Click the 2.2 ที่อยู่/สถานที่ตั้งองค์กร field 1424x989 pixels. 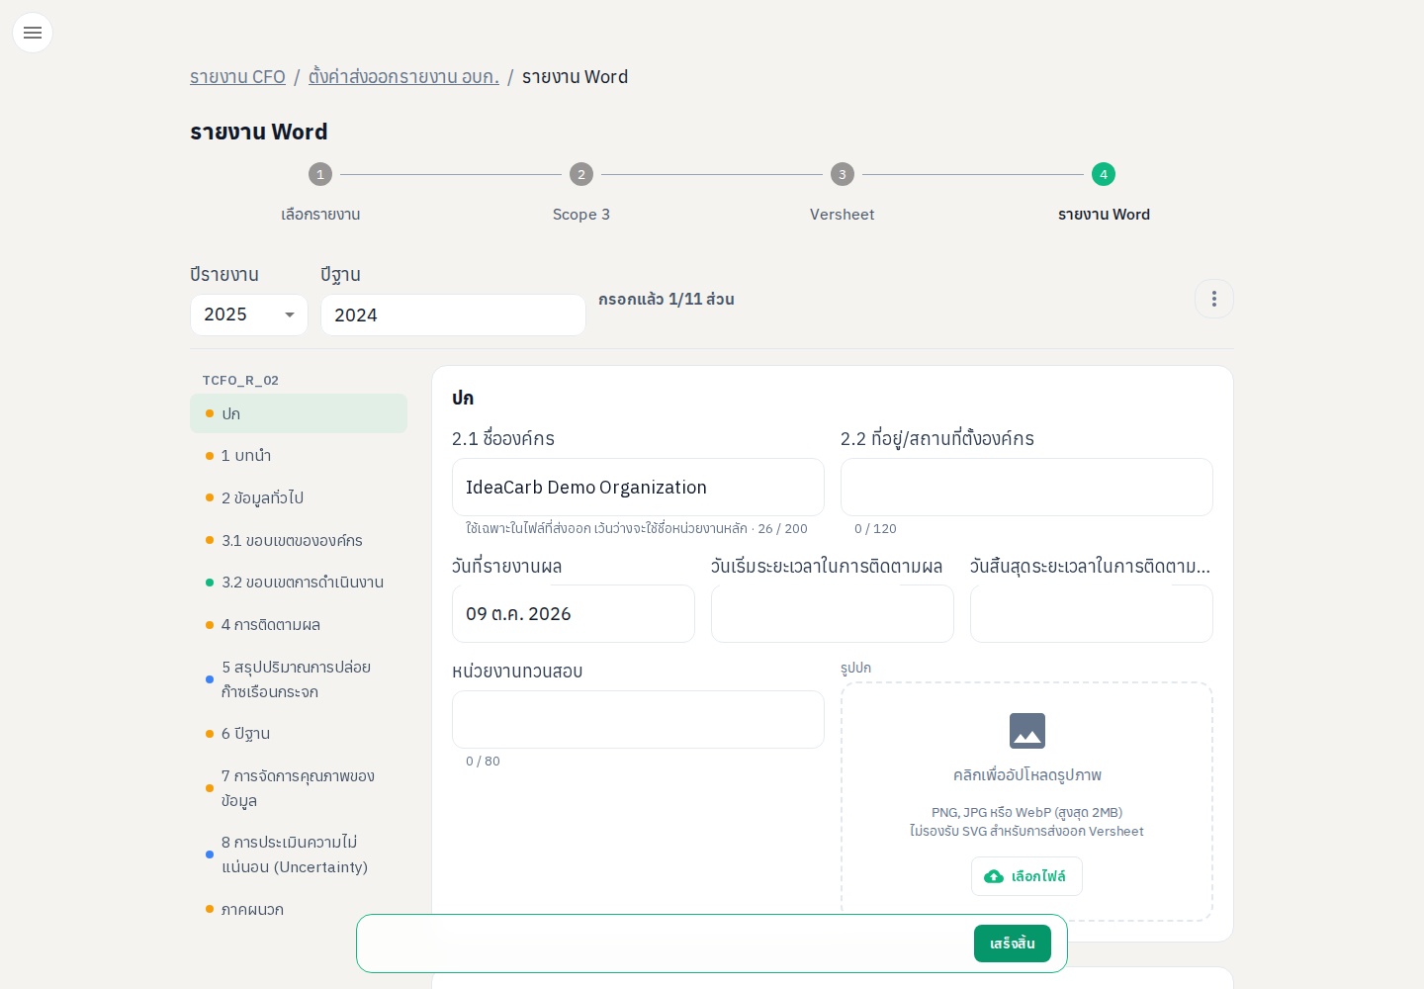coord(1026,487)
